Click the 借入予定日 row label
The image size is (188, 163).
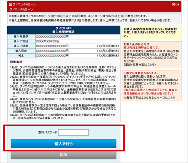click(21, 41)
